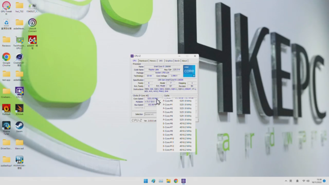Open the Review folder on desktop
Screen dimensions: 329x185
pyautogui.click(x=6, y=42)
